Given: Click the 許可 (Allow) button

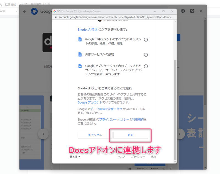Looking at the screenshot, I should 131,135.
